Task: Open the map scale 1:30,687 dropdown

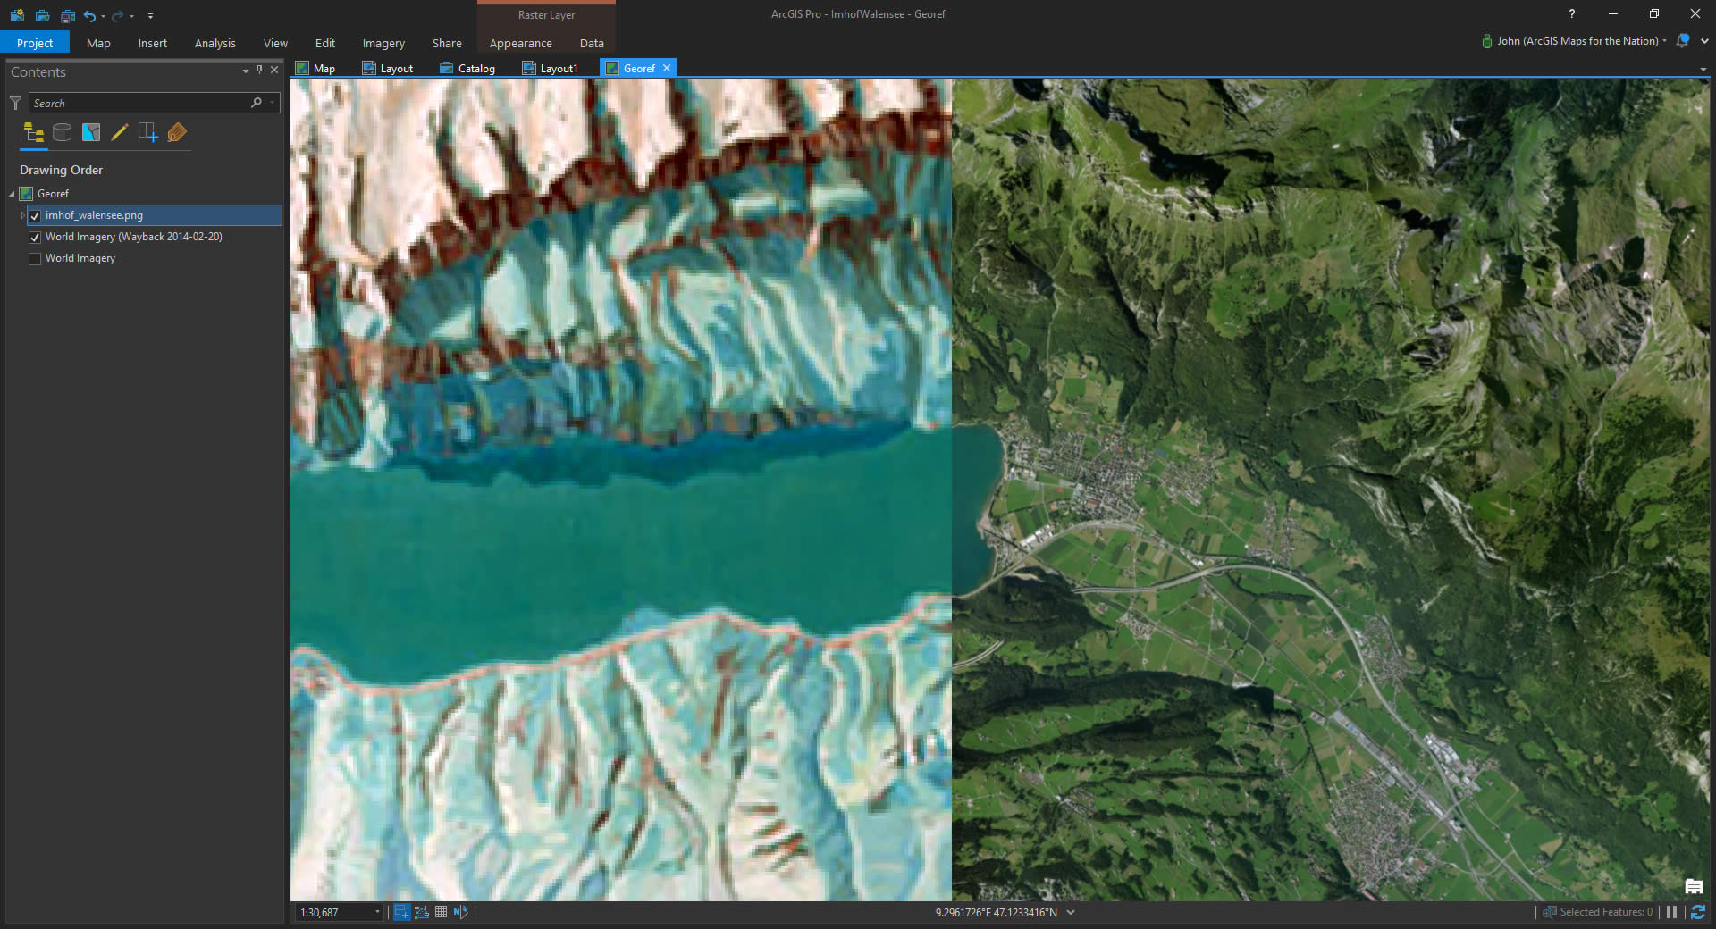Action: [x=377, y=912]
